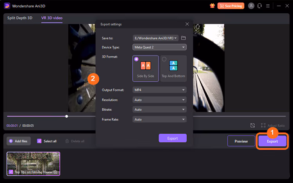Open the Output Format MP4 dropdown
Screen dimensions: 293x183
coord(159,90)
